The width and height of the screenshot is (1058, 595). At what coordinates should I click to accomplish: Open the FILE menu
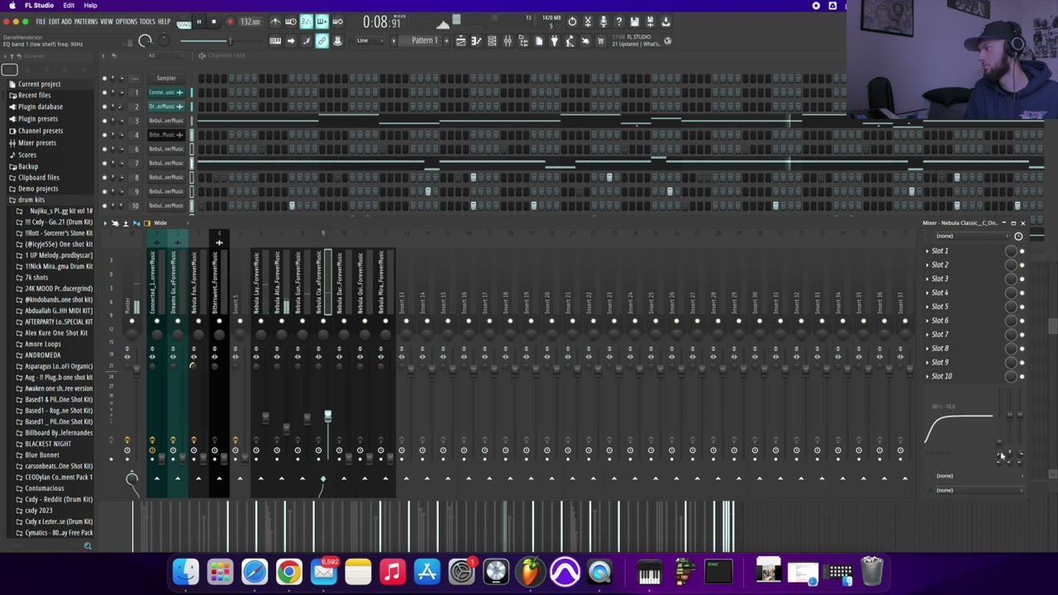[x=41, y=21]
